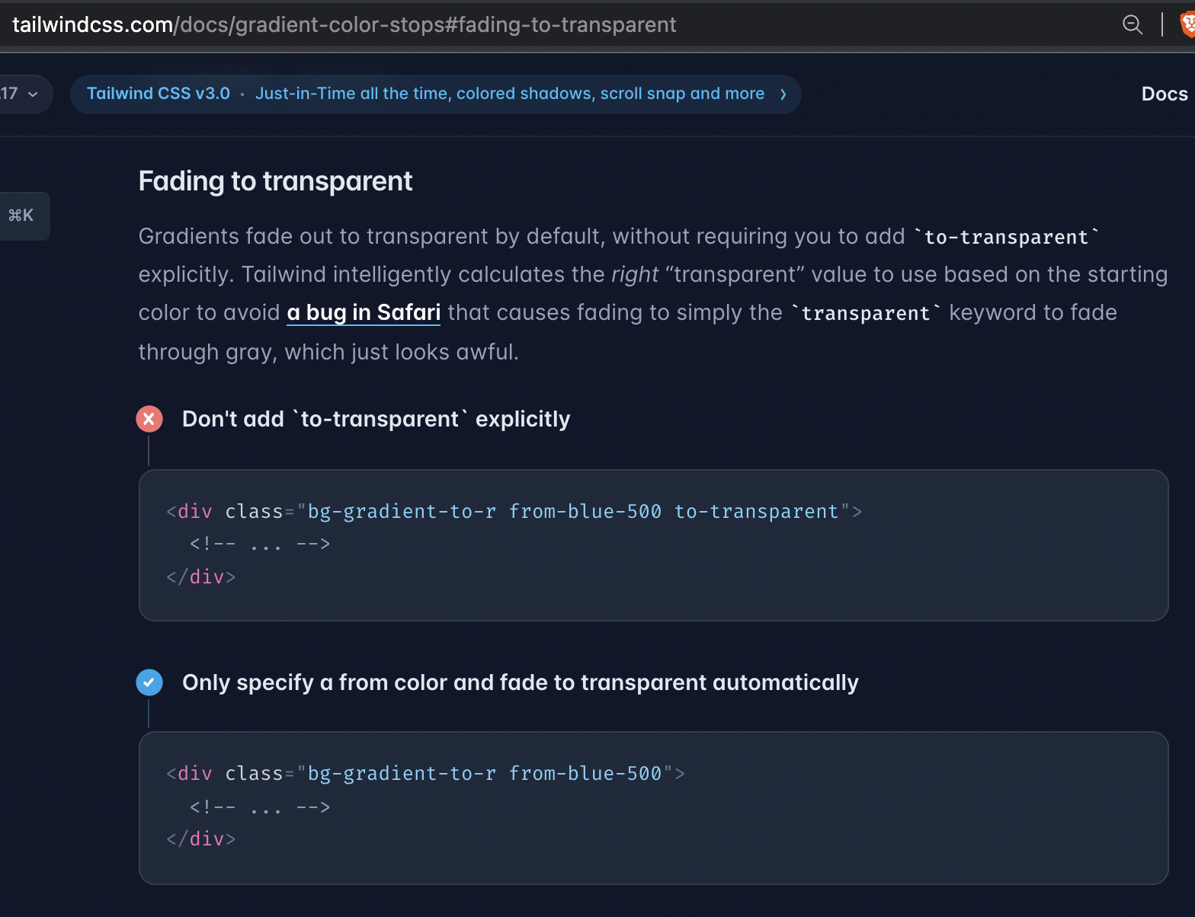
Task: Click the red X icon beside the don't example
Action: pos(149,419)
